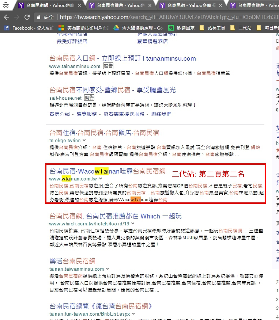
Task: Open the 三代站 bookmarks folder
Action: tap(241, 28)
